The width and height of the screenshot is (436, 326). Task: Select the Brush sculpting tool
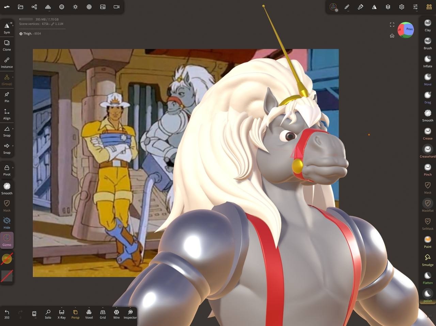coord(427,44)
